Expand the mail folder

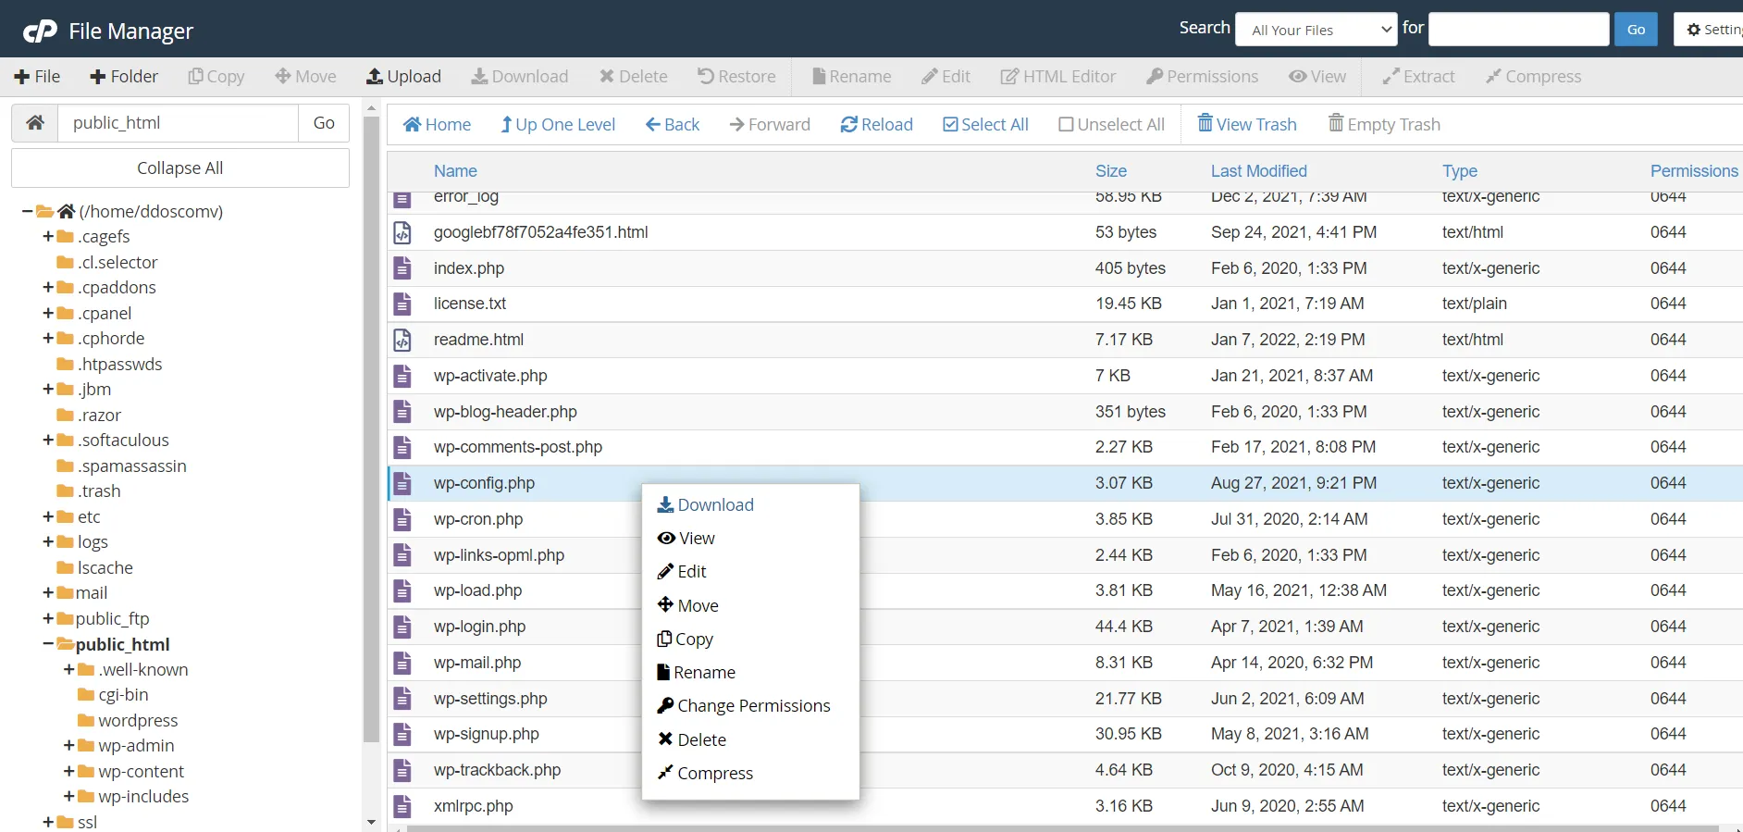point(48,592)
